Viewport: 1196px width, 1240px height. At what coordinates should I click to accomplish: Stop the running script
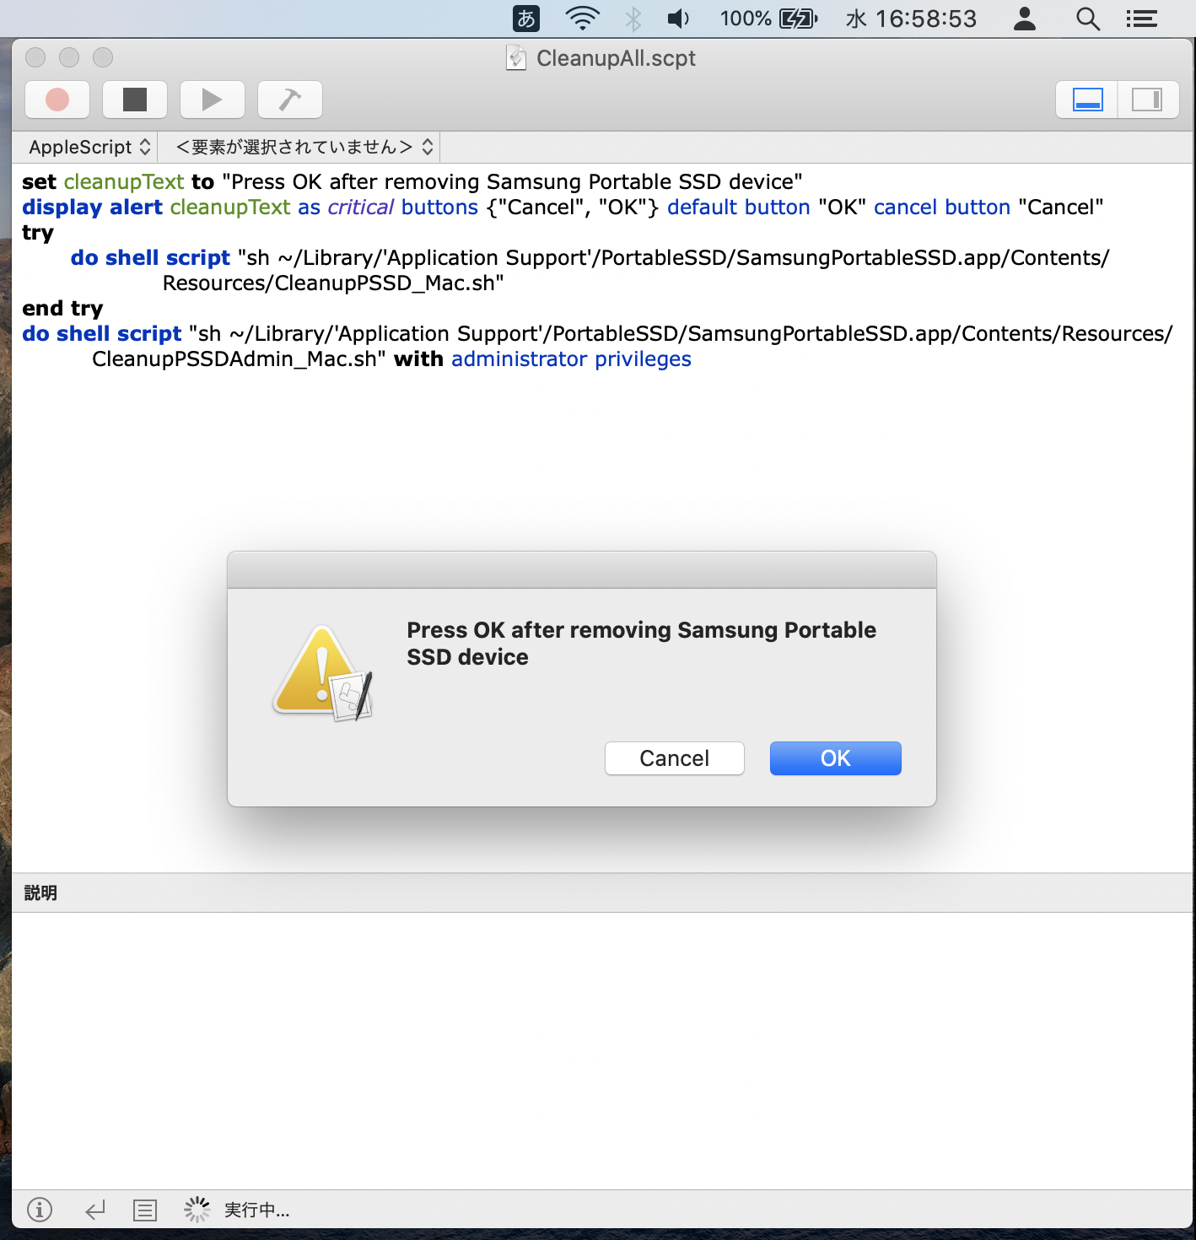(x=135, y=100)
